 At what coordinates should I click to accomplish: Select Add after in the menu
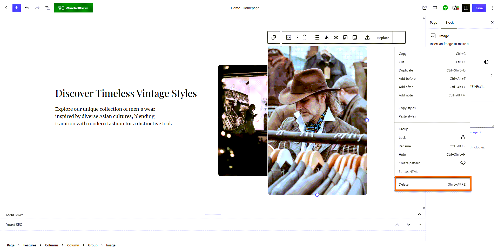pos(432,87)
